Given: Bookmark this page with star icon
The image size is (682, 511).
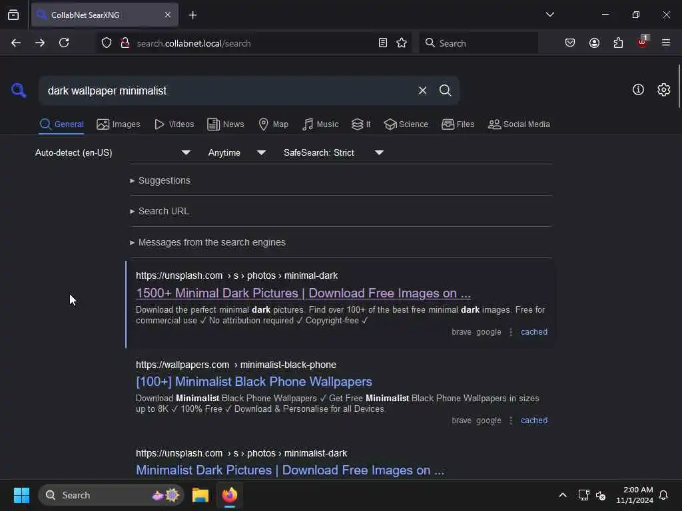Looking at the screenshot, I should [402, 43].
